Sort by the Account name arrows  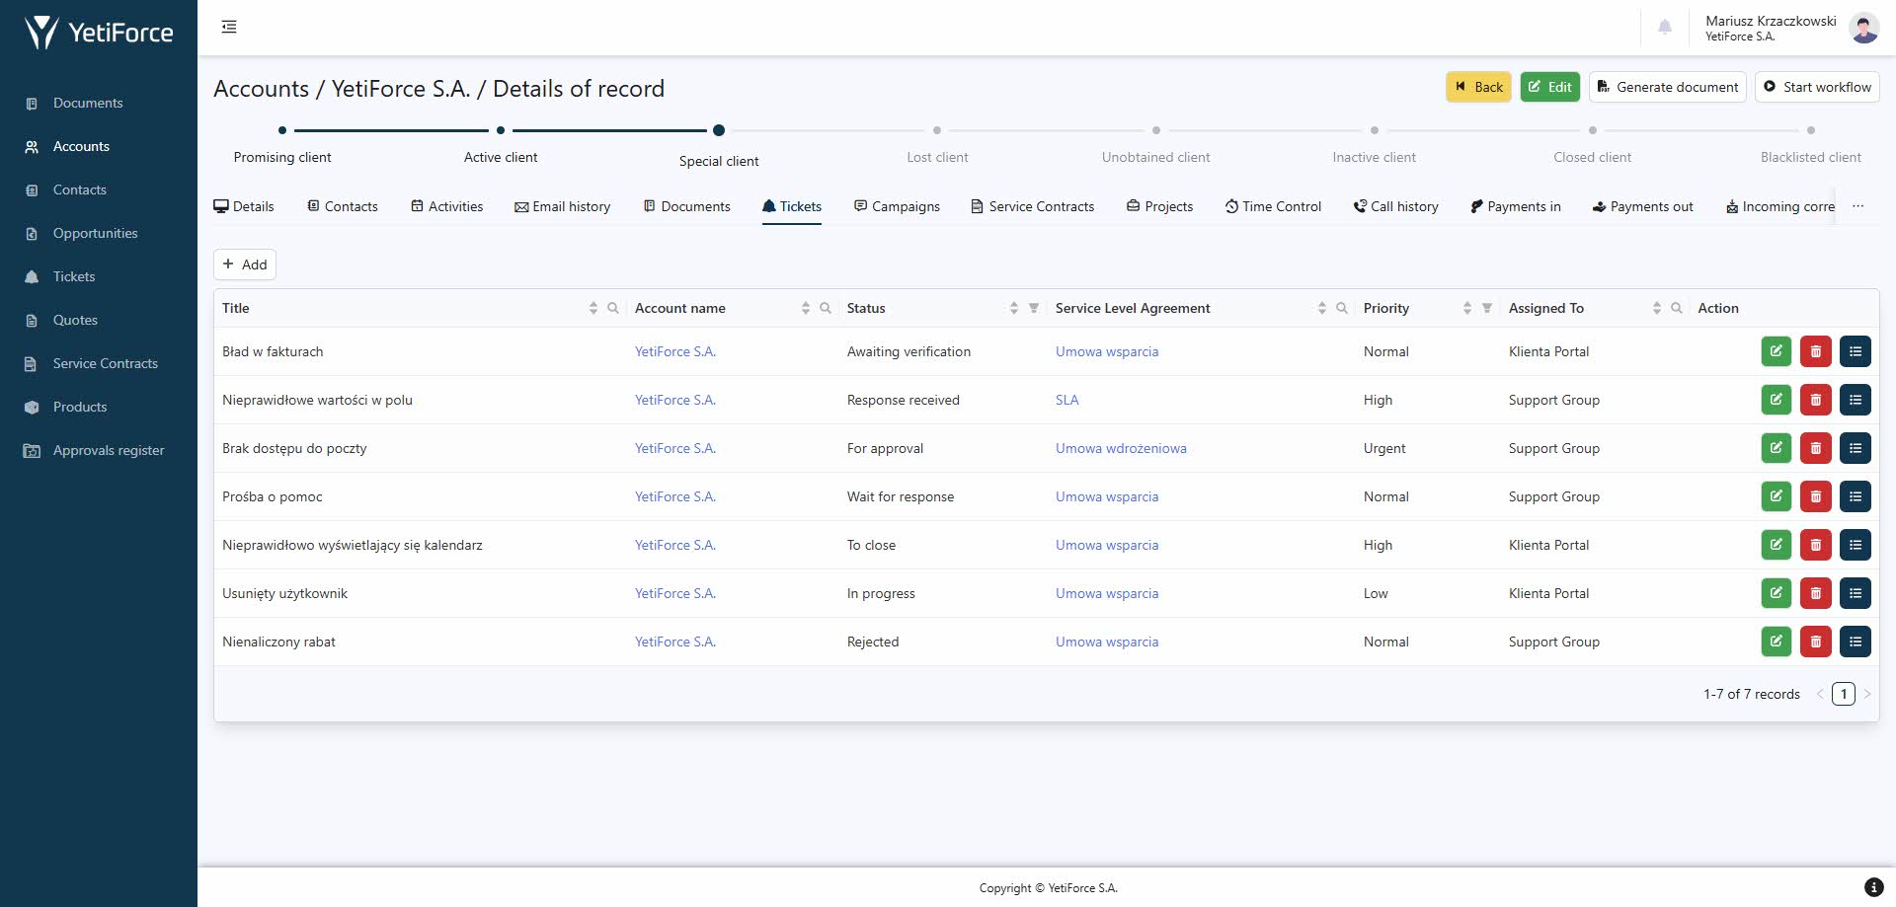tap(806, 308)
